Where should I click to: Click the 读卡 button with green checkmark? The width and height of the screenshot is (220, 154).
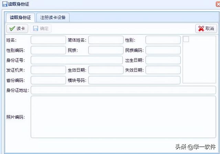pos(17,29)
